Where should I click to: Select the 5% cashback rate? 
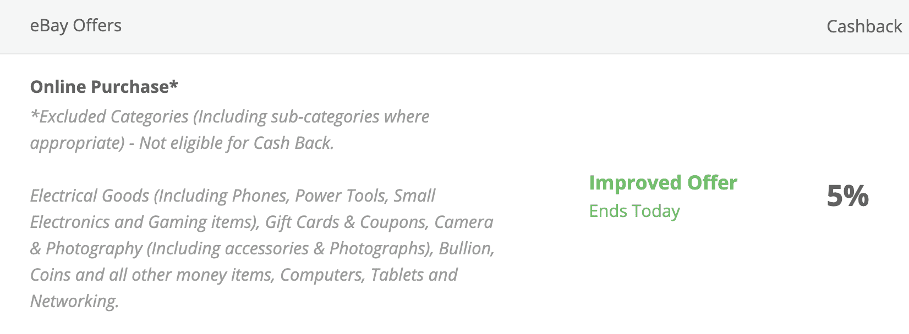click(847, 196)
